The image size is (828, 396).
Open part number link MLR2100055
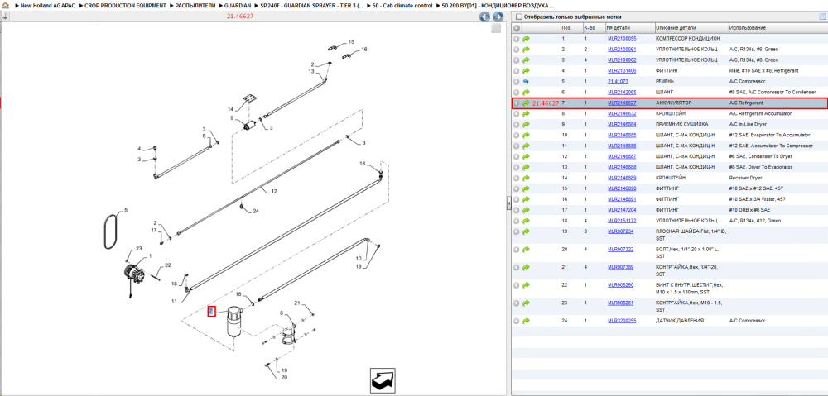pyautogui.click(x=622, y=39)
